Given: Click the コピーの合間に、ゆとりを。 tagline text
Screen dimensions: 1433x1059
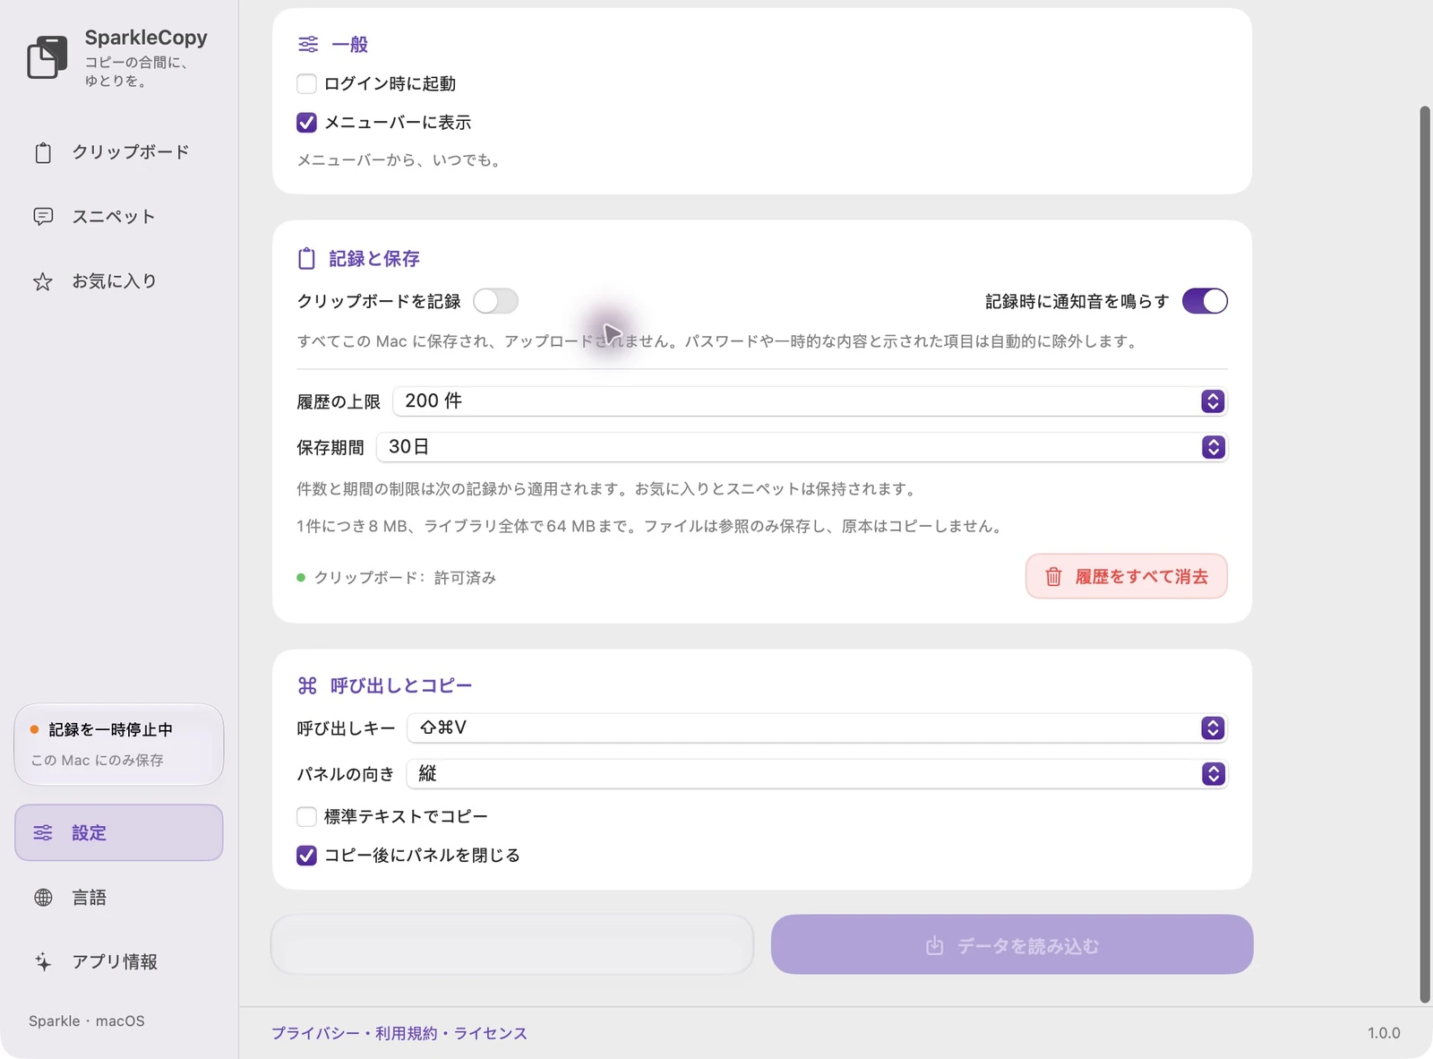Looking at the screenshot, I should [x=136, y=72].
